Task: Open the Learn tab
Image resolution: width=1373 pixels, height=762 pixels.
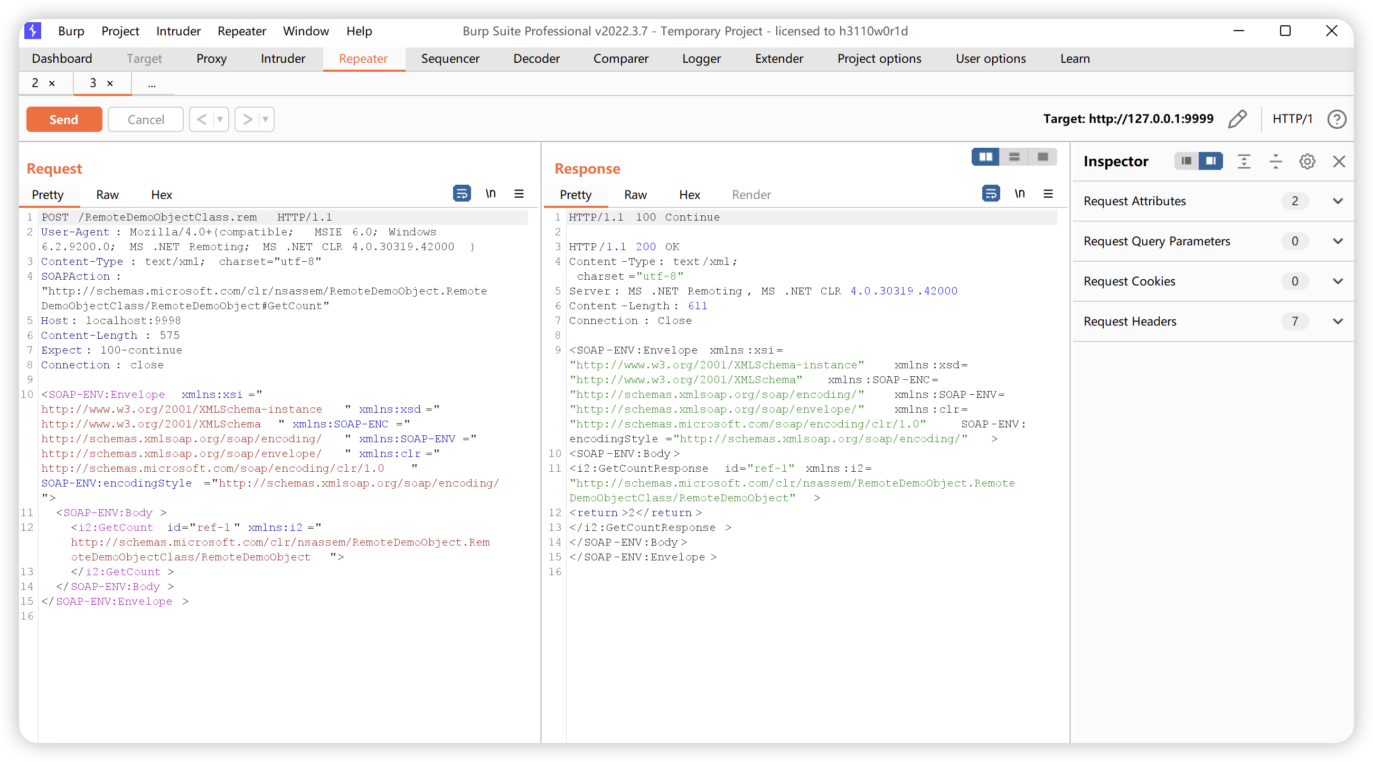Action: (1075, 59)
